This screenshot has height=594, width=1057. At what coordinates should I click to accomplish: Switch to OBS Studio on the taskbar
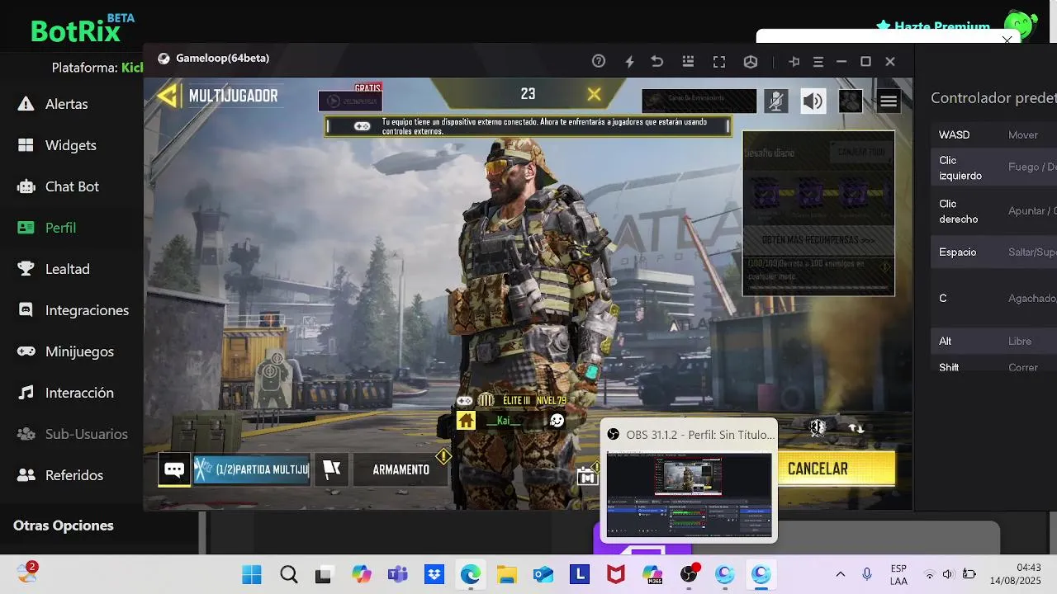(x=689, y=574)
